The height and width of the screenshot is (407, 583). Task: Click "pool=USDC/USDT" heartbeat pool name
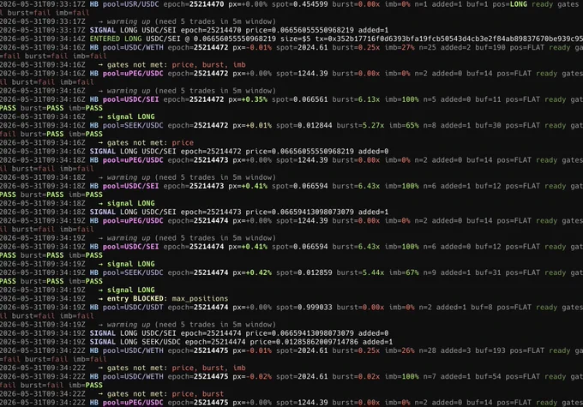pyautogui.click(x=133, y=307)
